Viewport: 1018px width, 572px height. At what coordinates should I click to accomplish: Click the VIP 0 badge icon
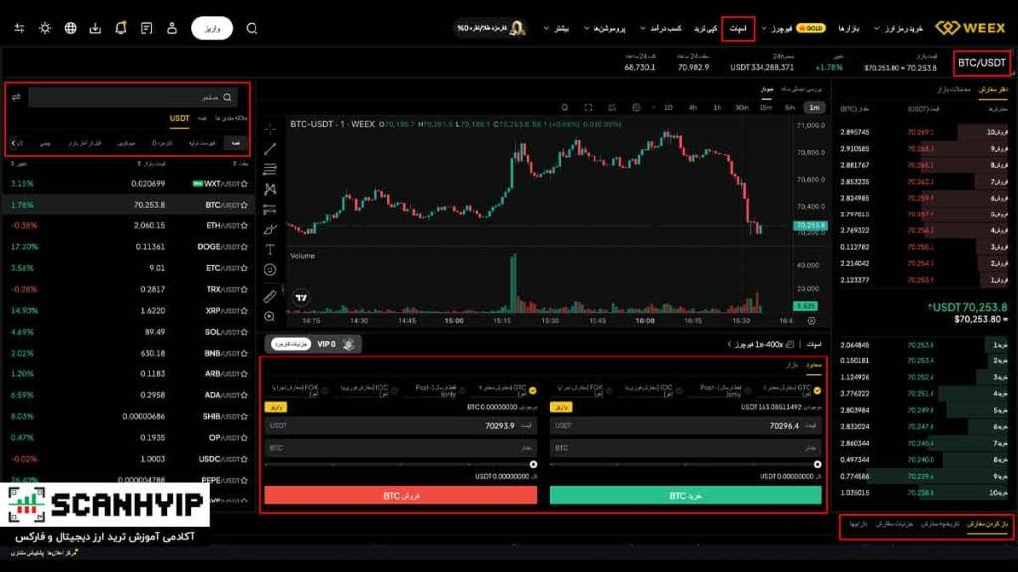pos(349,344)
